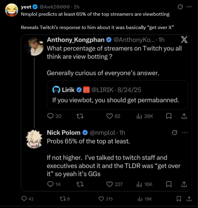Open the 2h timestamp of tweet
198x208 pixels.
[x=77, y=7]
